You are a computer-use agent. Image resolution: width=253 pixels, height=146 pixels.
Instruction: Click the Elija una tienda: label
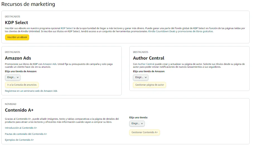pyautogui.click(x=139, y=117)
